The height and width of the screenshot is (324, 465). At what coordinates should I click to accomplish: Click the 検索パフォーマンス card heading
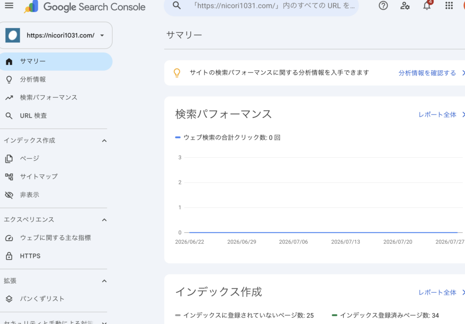[x=223, y=114]
